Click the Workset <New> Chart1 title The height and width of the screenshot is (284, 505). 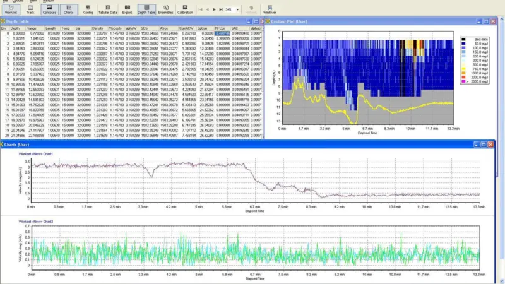[36, 154]
